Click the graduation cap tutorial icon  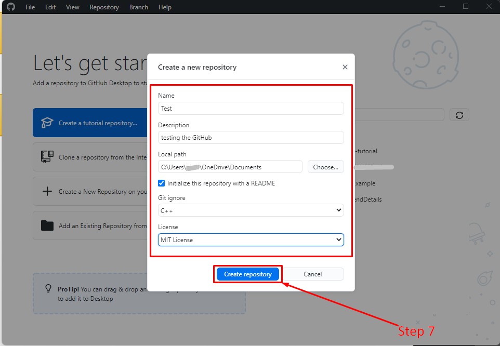[x=47, y=123]
